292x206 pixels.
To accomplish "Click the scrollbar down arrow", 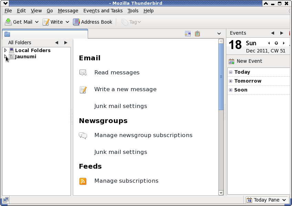I will click(221, 193).
